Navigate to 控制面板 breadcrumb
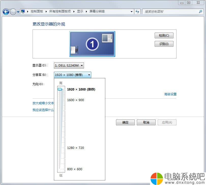Viewport: 206px width, 185px height. point(37,11)
